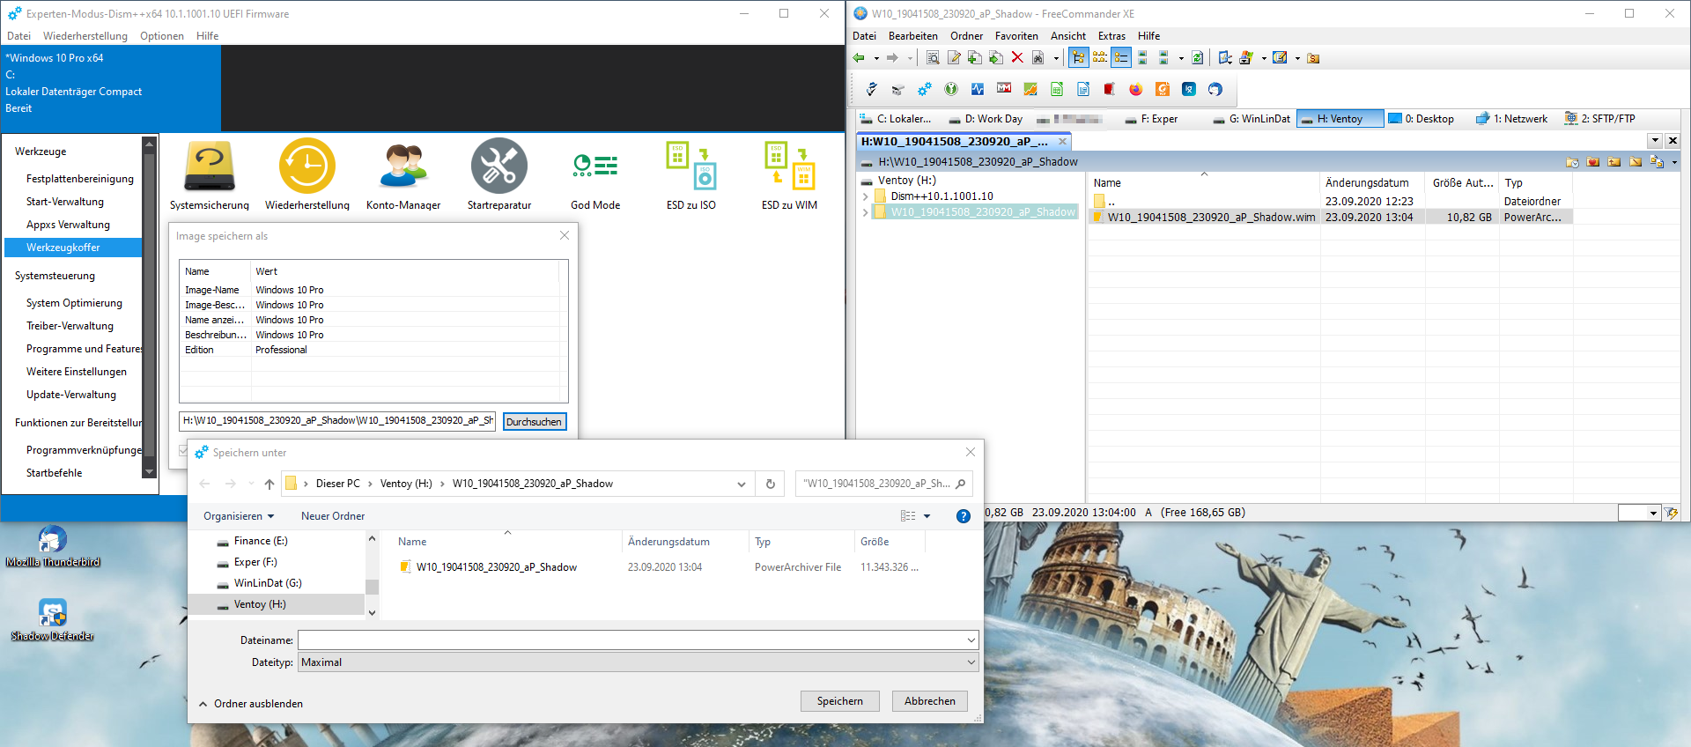Close the Image speichern als dialog
Screen dimensions: 1691x747
(565, 235)
